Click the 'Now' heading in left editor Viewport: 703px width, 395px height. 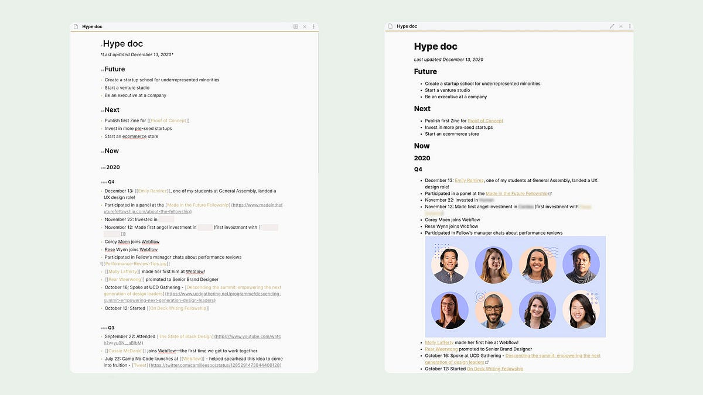[112, 151]
